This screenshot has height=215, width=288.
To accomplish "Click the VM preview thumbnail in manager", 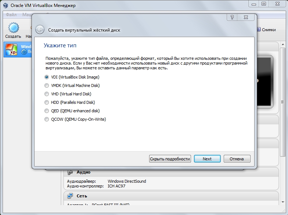I will click(265, 81).
